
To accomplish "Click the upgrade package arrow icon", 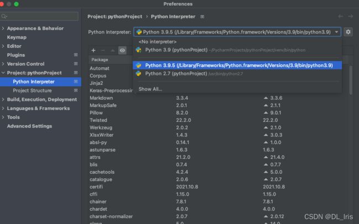I will pos(113,50).
